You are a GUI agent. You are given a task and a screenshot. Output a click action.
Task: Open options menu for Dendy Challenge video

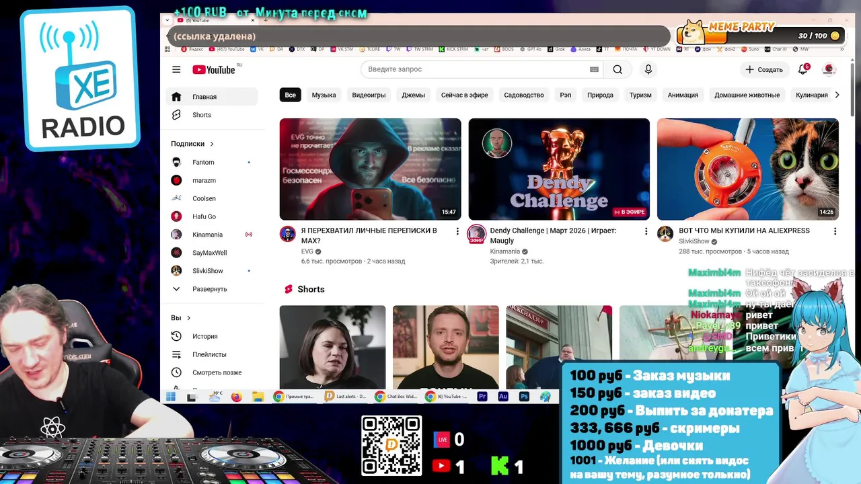[646, 231]
